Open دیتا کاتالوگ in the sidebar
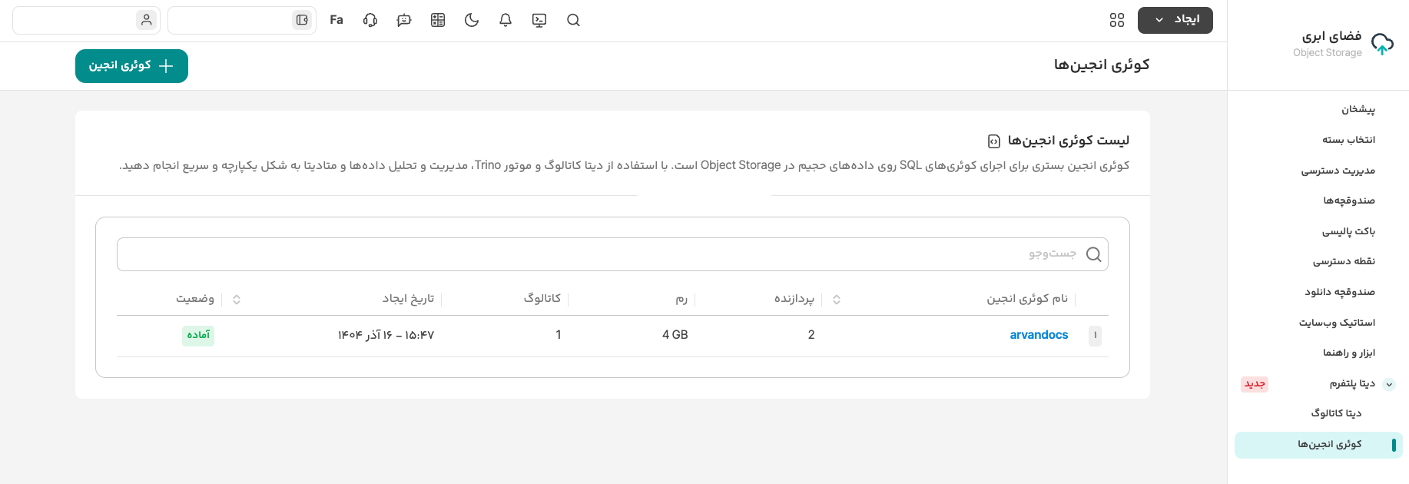The height and width of the screenshot is (484, 1409). pyautogui.click(x=1336, y=413)
